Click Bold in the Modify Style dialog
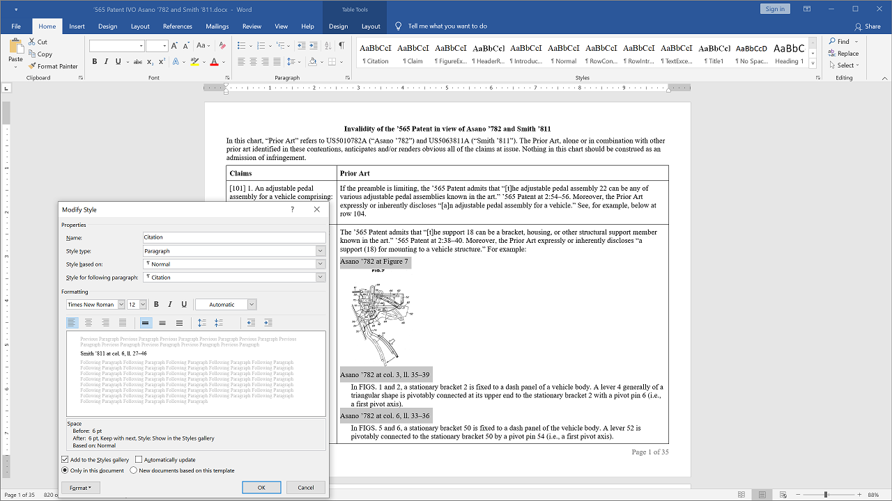Screen dimensions: 892x501 click(x=156, y=304)
